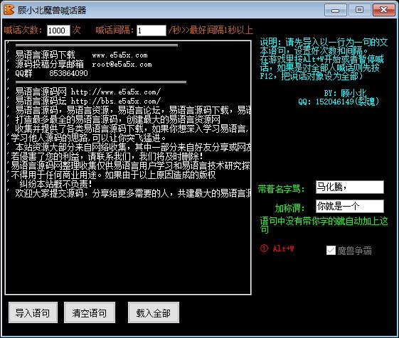Click the circled number one icon

tap(264, 249)
